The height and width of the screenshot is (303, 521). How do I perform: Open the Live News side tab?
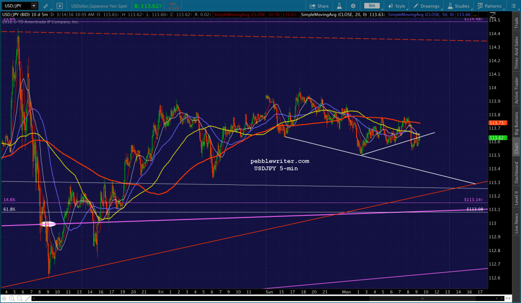click(x=516, y=223)
